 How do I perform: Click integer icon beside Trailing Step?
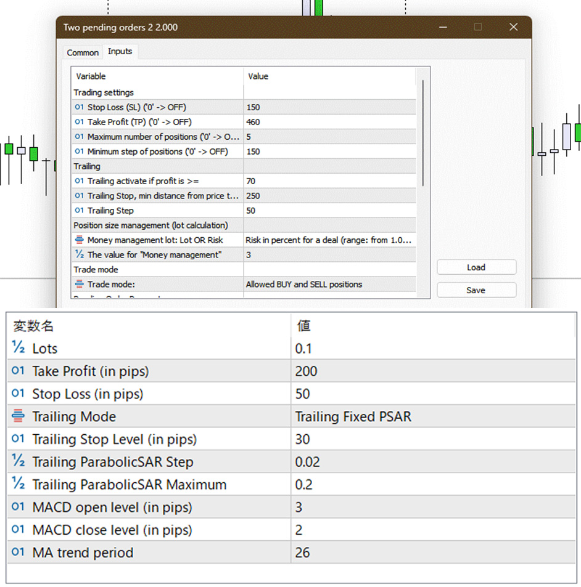click(79, 211)
